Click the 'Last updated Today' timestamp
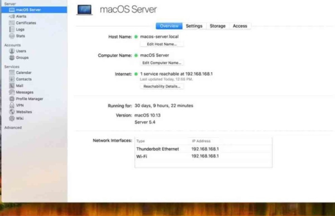335x216 pixels. pos(166,79)
